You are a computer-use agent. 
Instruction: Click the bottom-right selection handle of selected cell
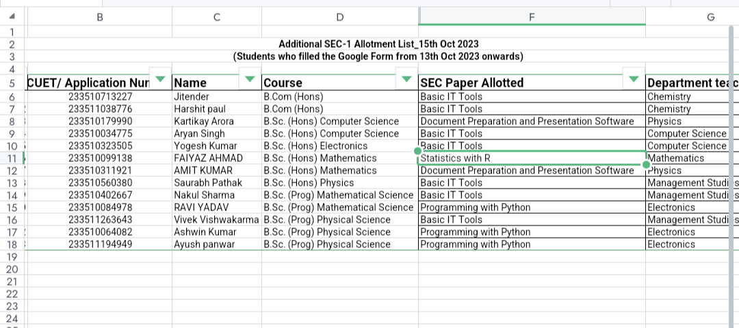click(x=646, y=164)
